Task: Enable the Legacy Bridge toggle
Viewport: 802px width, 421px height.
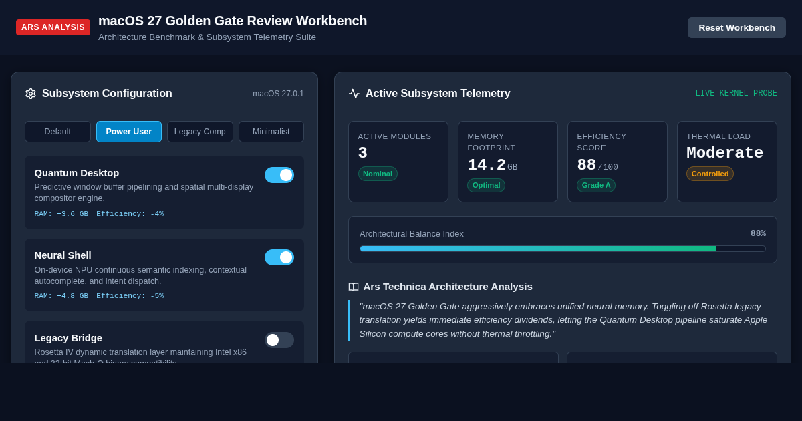Action: tap(279, 340)
